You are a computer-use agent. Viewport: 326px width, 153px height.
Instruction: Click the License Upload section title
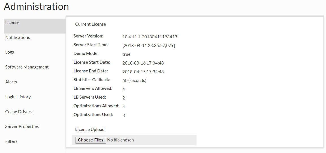click(x=90, y=130)
